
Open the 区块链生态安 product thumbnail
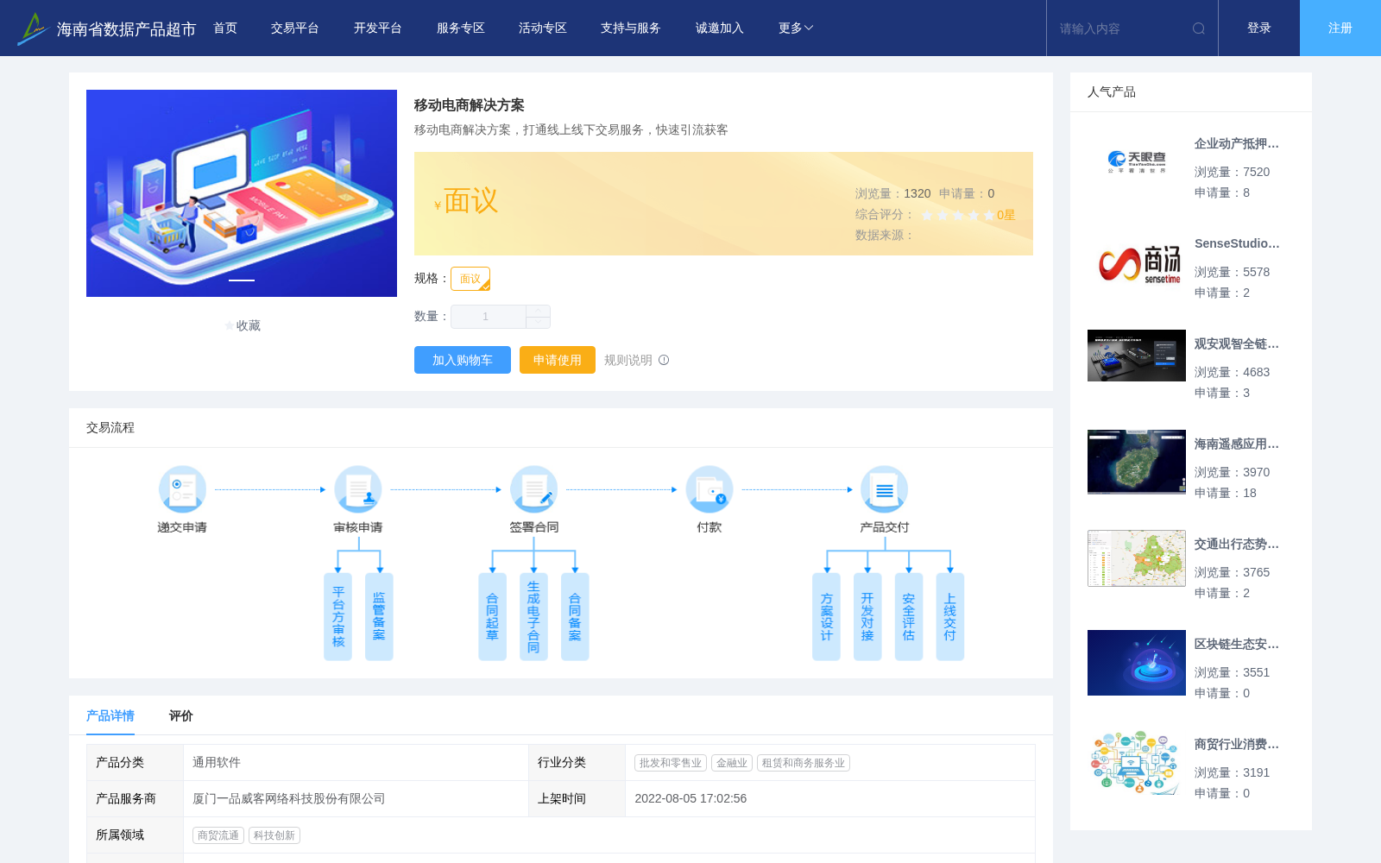[x=1137, y=663]
